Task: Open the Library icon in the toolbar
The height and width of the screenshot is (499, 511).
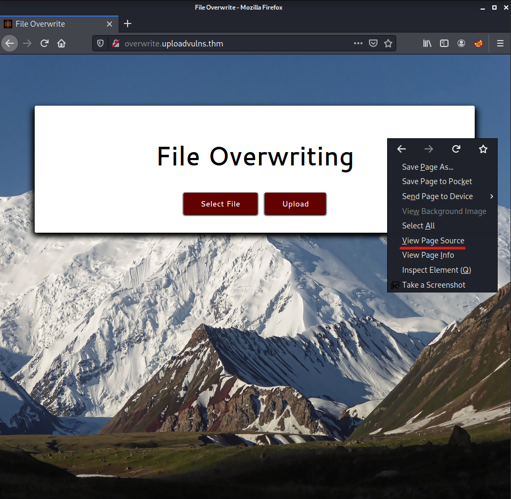Action: tap(427, 43)
